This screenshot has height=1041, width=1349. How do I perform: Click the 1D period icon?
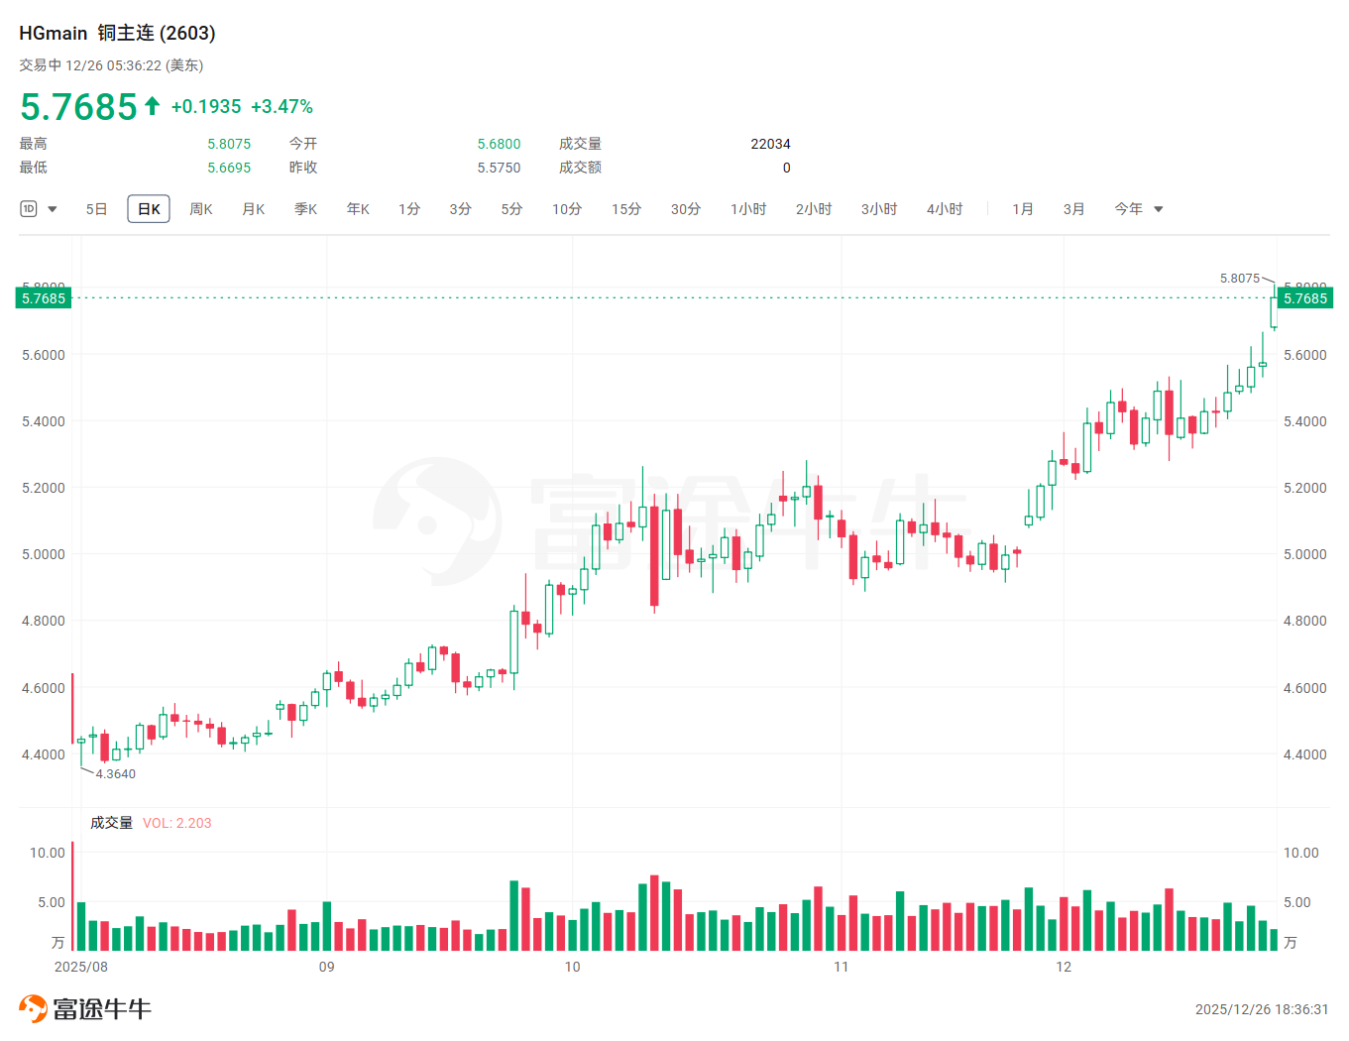pyautogui.click(x=29, y=209)
